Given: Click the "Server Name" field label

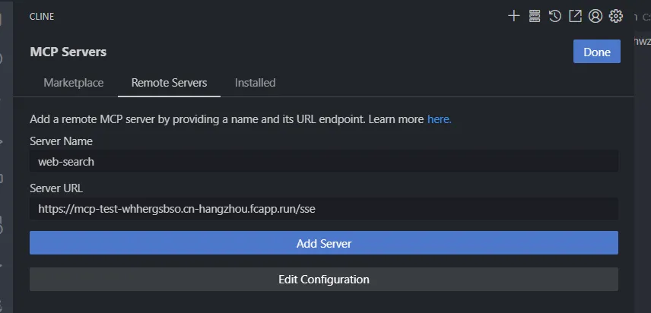Looking at the screenshot, I should [61, 141].
